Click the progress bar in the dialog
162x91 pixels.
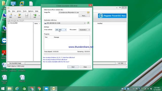67,54
